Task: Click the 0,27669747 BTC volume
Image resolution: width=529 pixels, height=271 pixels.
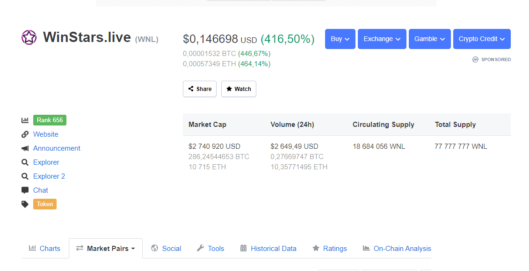Action: 297,157
